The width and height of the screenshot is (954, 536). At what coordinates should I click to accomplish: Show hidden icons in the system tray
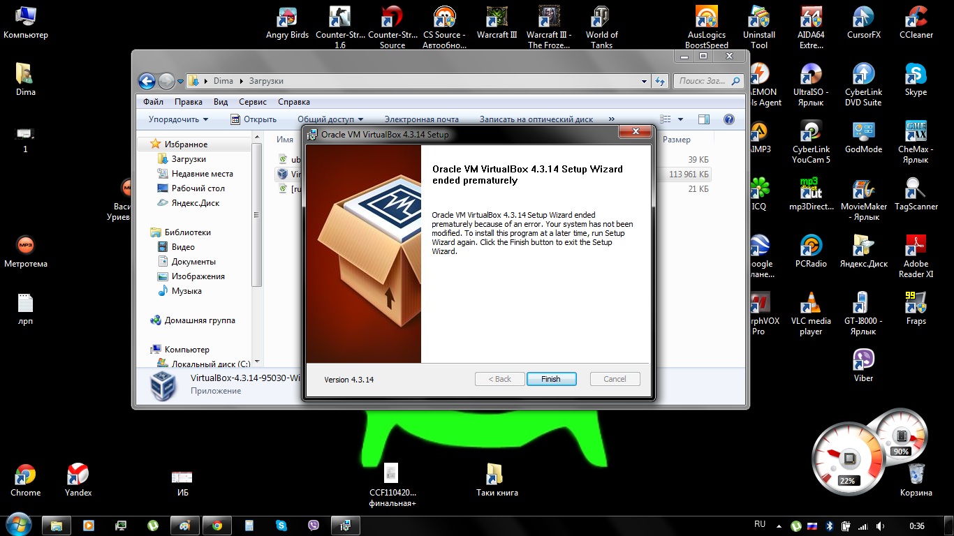[x=780, y=526]
